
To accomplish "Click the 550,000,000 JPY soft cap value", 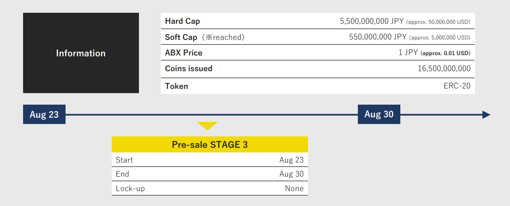I will point(377,37).
